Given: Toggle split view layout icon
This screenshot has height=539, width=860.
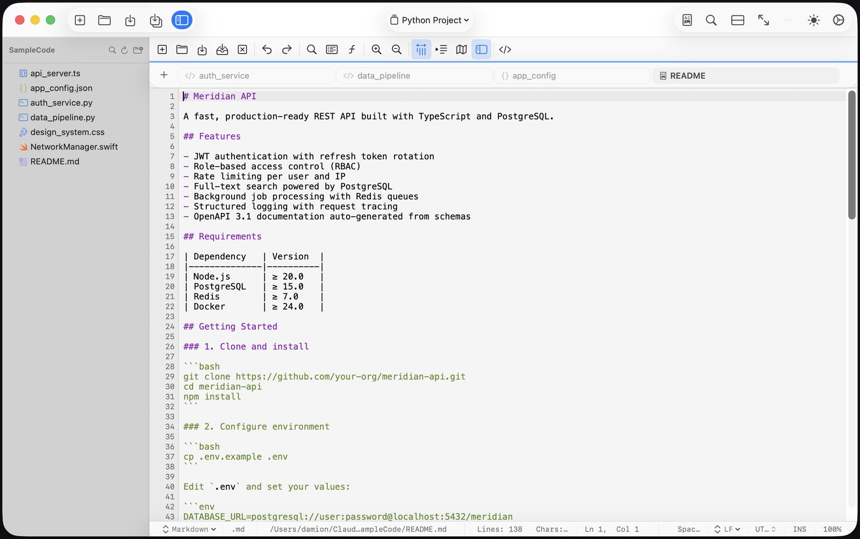Looking at the screenshot, I should click(737, 20).
